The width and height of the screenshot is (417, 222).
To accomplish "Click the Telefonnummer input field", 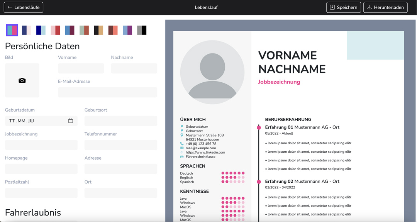I will [x=120, y=145].
